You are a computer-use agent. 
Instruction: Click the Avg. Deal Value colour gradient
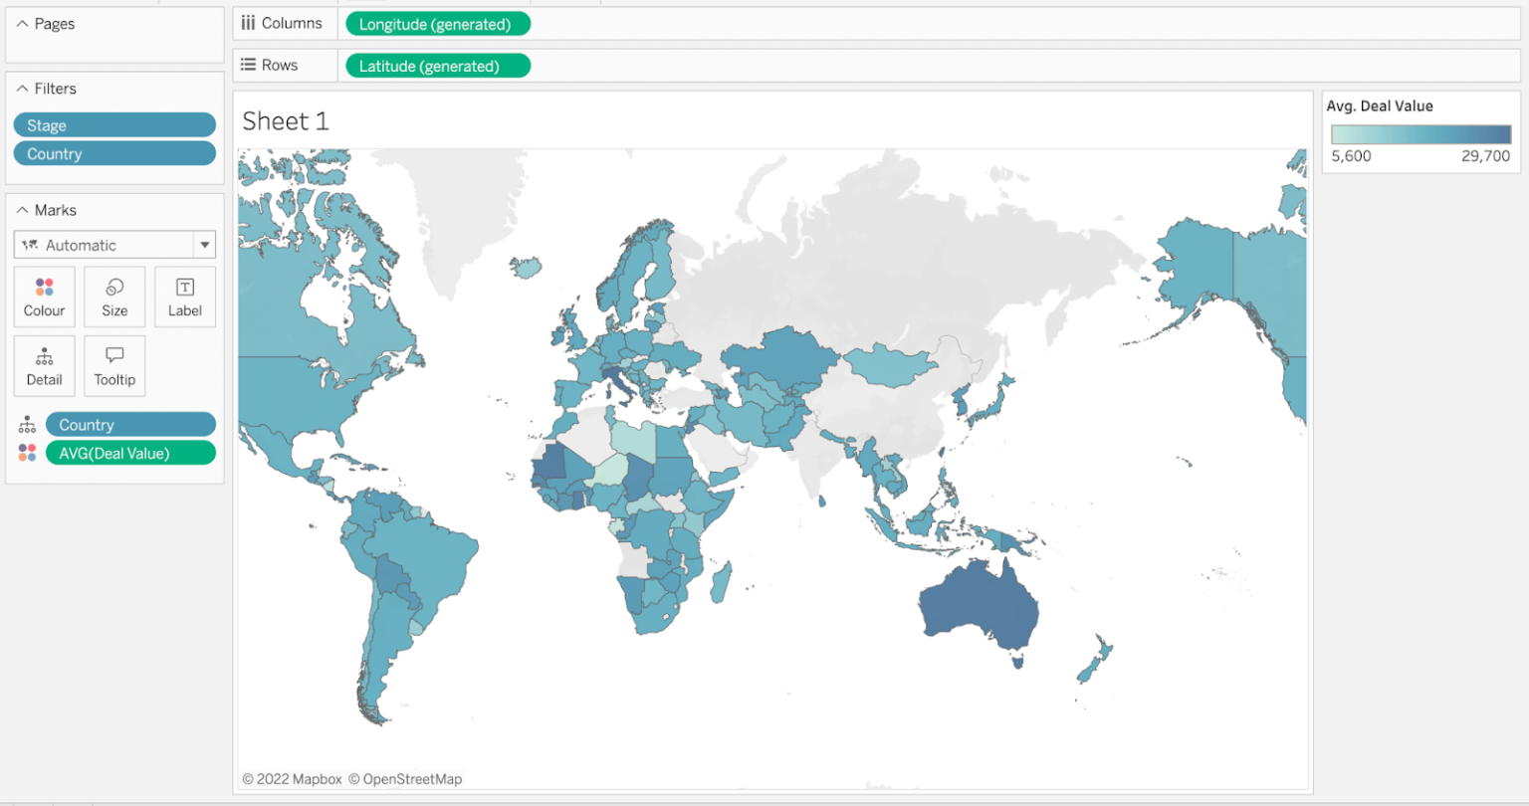[x=1420, y=134]
